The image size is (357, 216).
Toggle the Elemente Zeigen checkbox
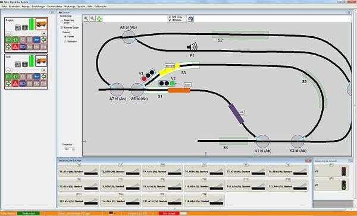(62, 27)
